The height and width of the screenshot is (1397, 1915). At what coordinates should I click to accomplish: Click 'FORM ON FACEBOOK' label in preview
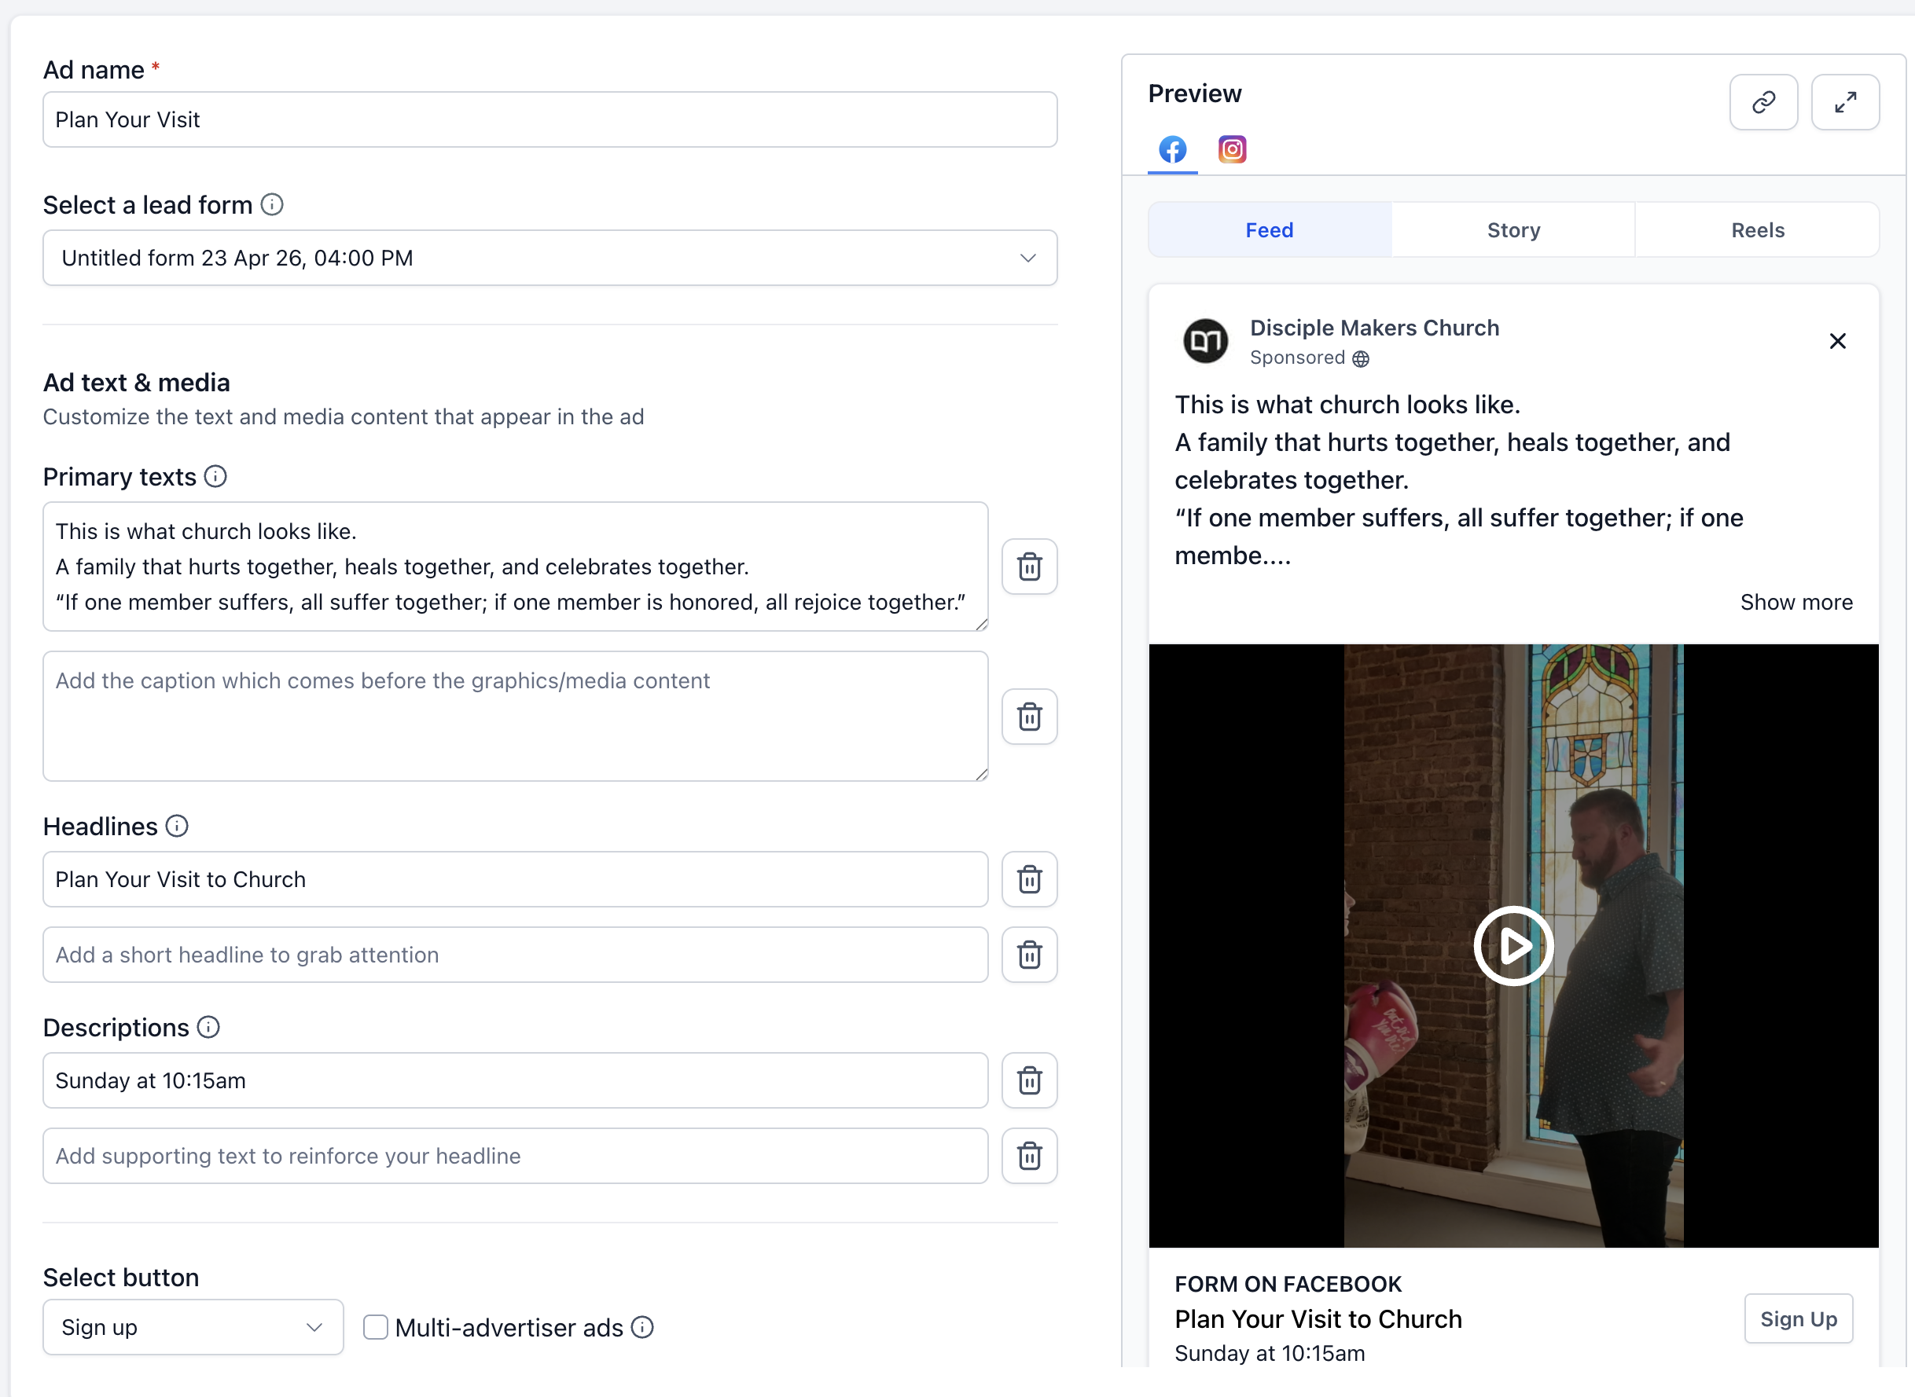[x=1288, y=1285]
